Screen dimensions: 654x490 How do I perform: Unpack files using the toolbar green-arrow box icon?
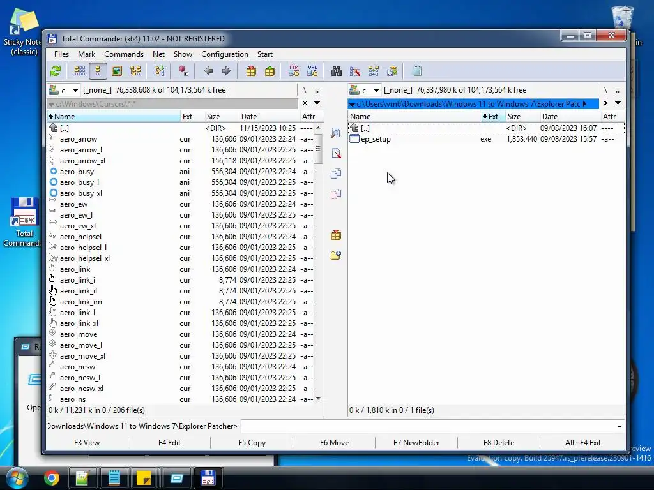(x=270, y=71)
